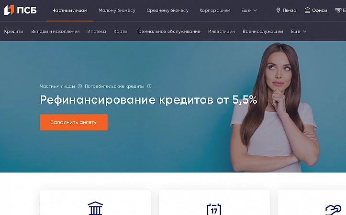
Task: Click the bank building icon near Офисы
Action: 307,10
